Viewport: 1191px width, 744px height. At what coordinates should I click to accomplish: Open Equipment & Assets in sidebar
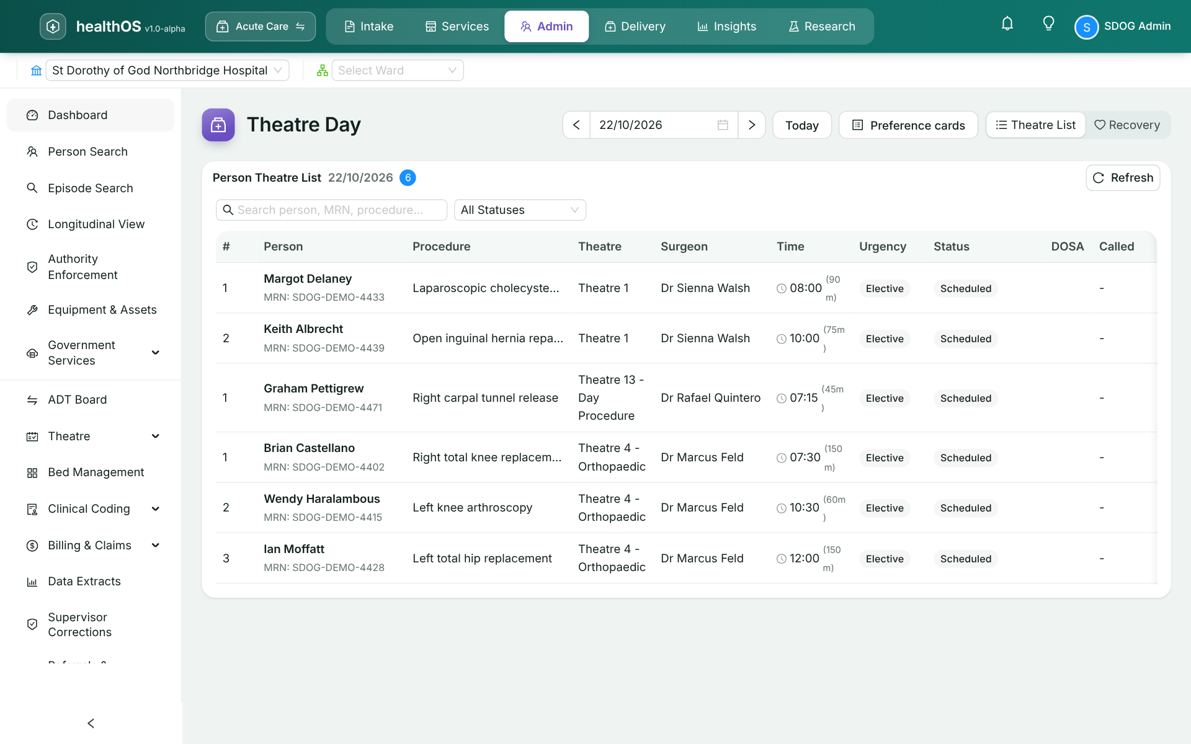pyautogui.click(x=91, y=310)
